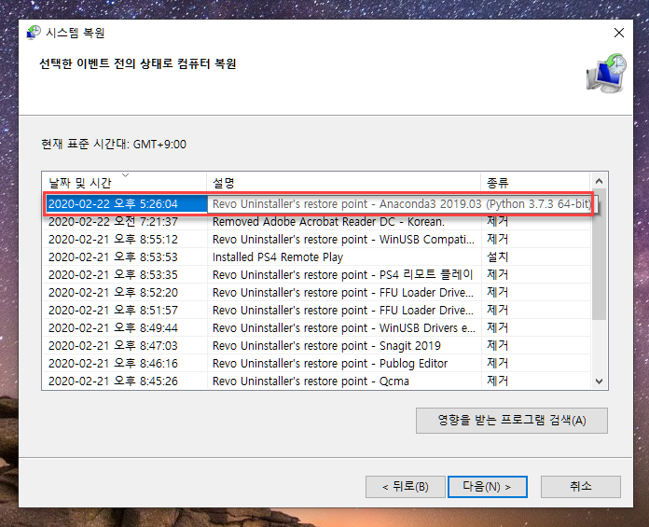Click 제거 in the Snagit 2019 row
The width and height of the screenshot is (649, 527).
point(497,346)
